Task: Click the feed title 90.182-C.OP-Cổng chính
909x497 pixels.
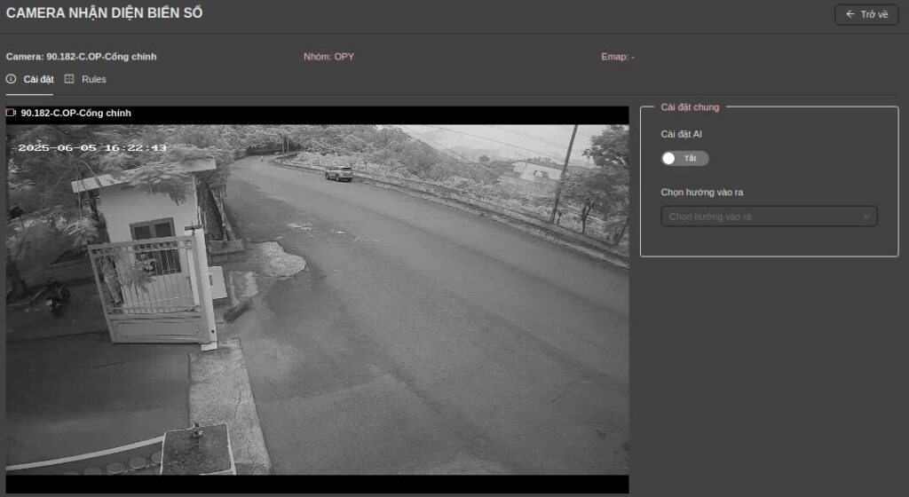Action: (75, 113)
